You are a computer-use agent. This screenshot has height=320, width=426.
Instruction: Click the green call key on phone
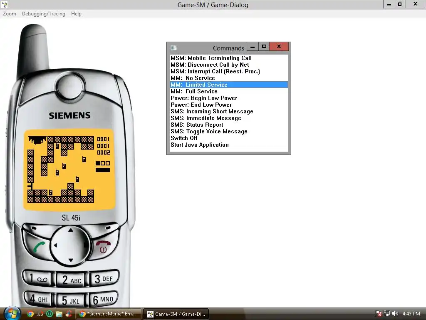point(39,247)
